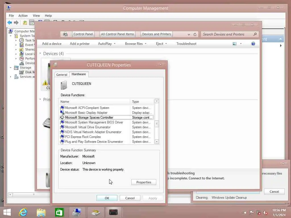Collapse the System Tools tree node
This screenshot has height=218, width=291.
(11, 36)
